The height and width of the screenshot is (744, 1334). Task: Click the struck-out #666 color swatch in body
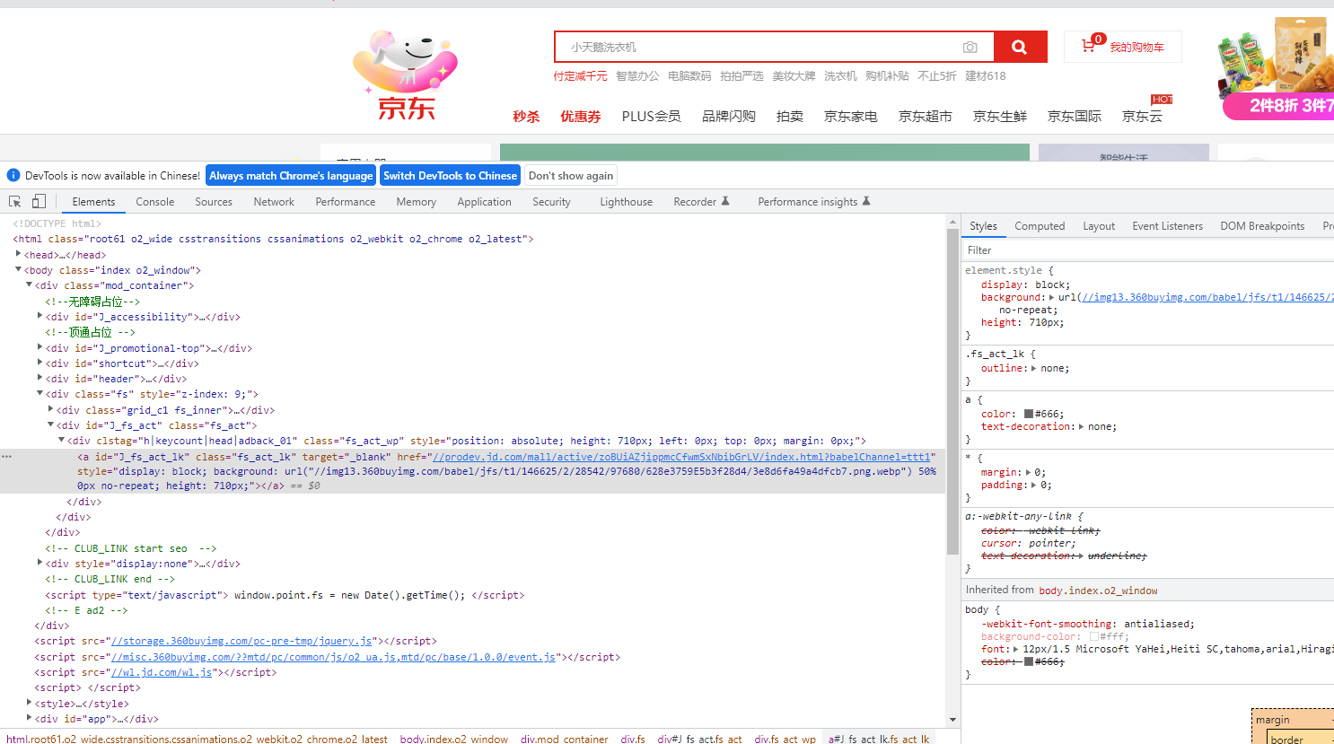1029,661
